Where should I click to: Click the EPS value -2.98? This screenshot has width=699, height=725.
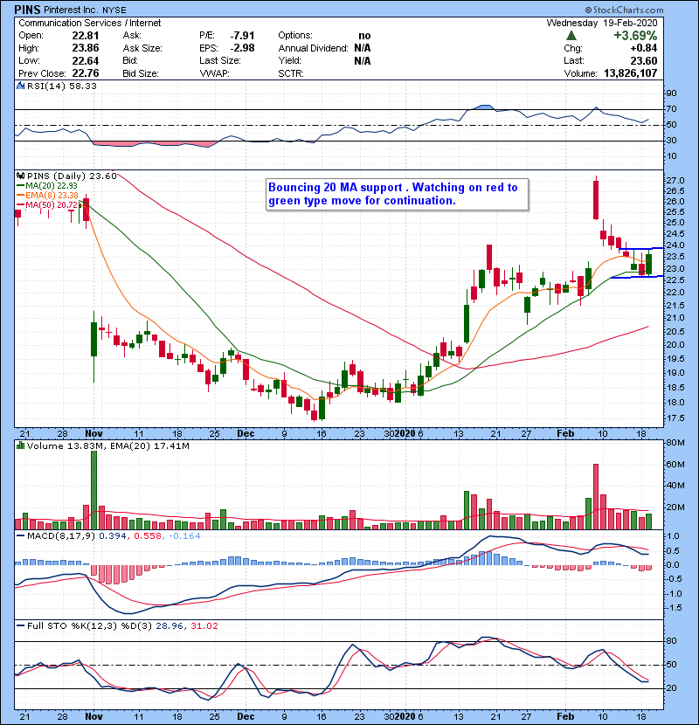[x=242, y=48]
